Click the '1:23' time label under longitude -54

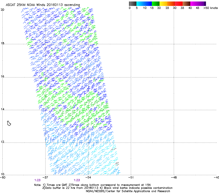(77, 180)
